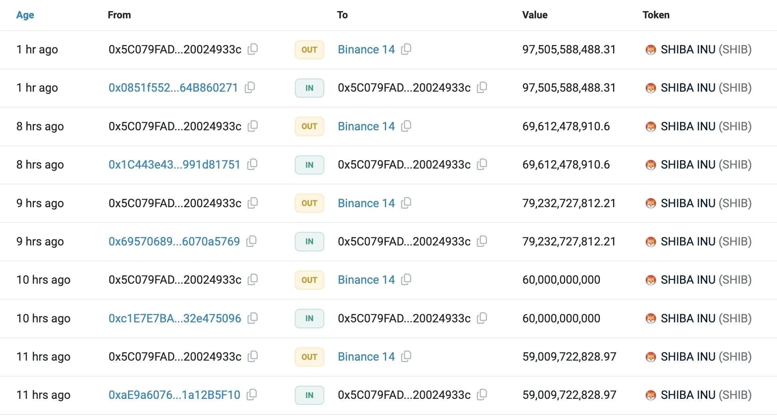Copy 0x1C443e43...991d81751 address
Screen dimensions: 777x416
coord(252,165)
